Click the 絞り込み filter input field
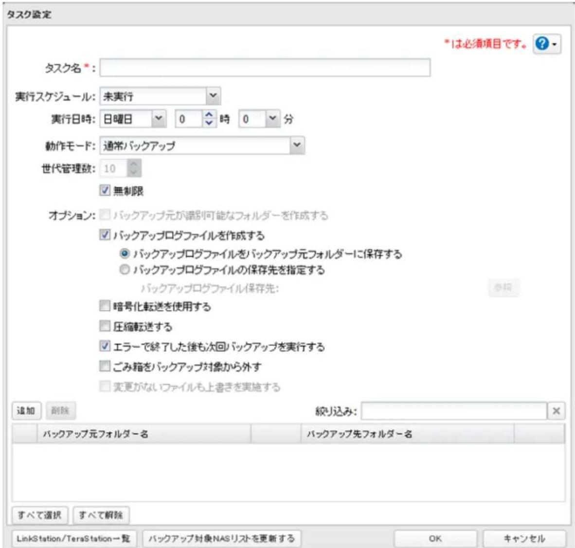The image size is (575, 548). pyautogui.click(x=454, y=411)
